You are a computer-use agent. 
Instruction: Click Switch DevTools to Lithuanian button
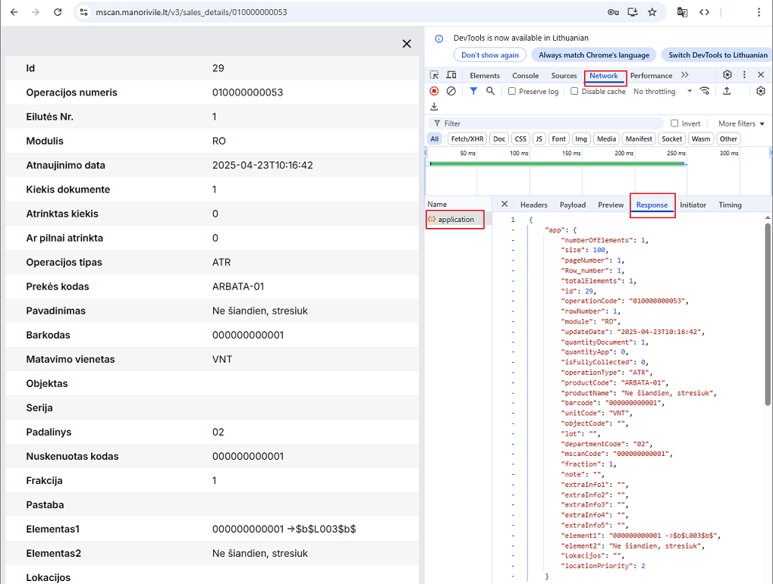click(x=717, y=55)
